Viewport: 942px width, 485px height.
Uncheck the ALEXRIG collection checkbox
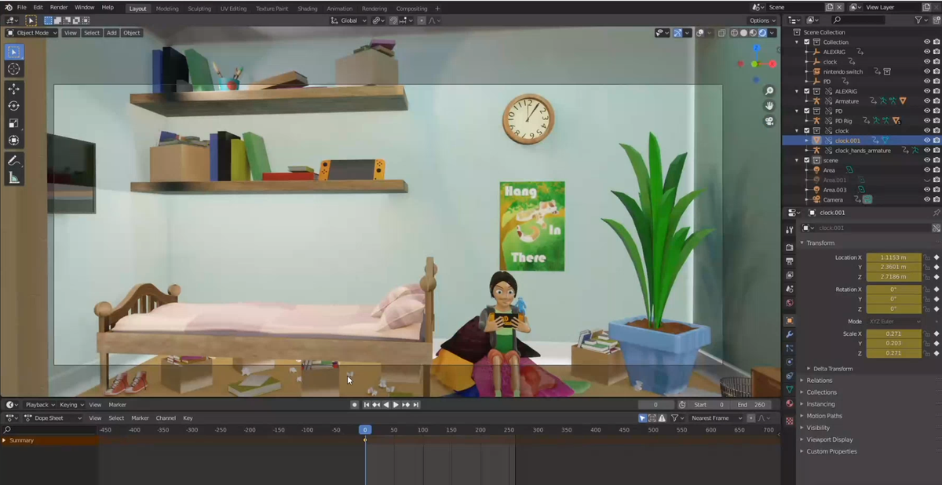coord(807,91)
